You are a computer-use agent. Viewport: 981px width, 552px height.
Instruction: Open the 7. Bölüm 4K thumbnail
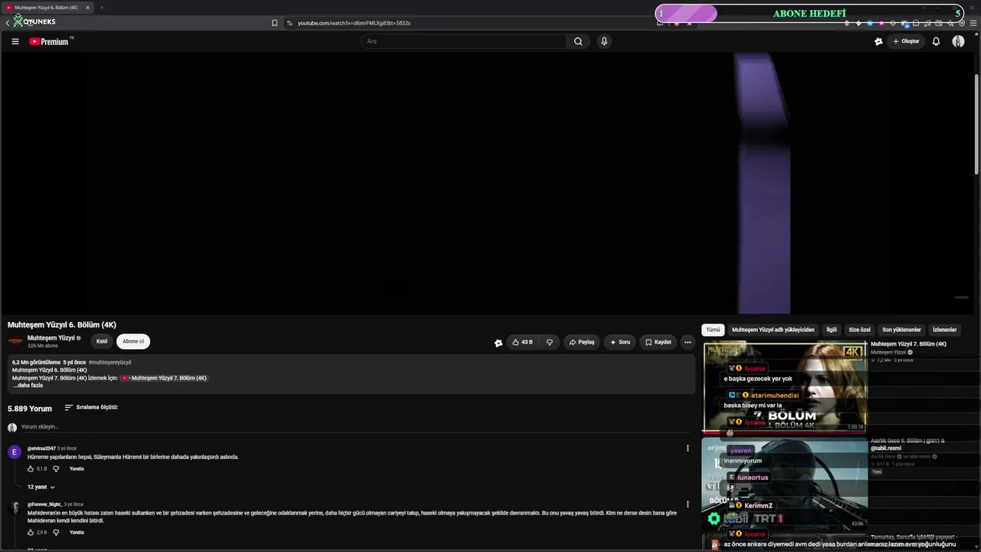[x=785, y=387]
